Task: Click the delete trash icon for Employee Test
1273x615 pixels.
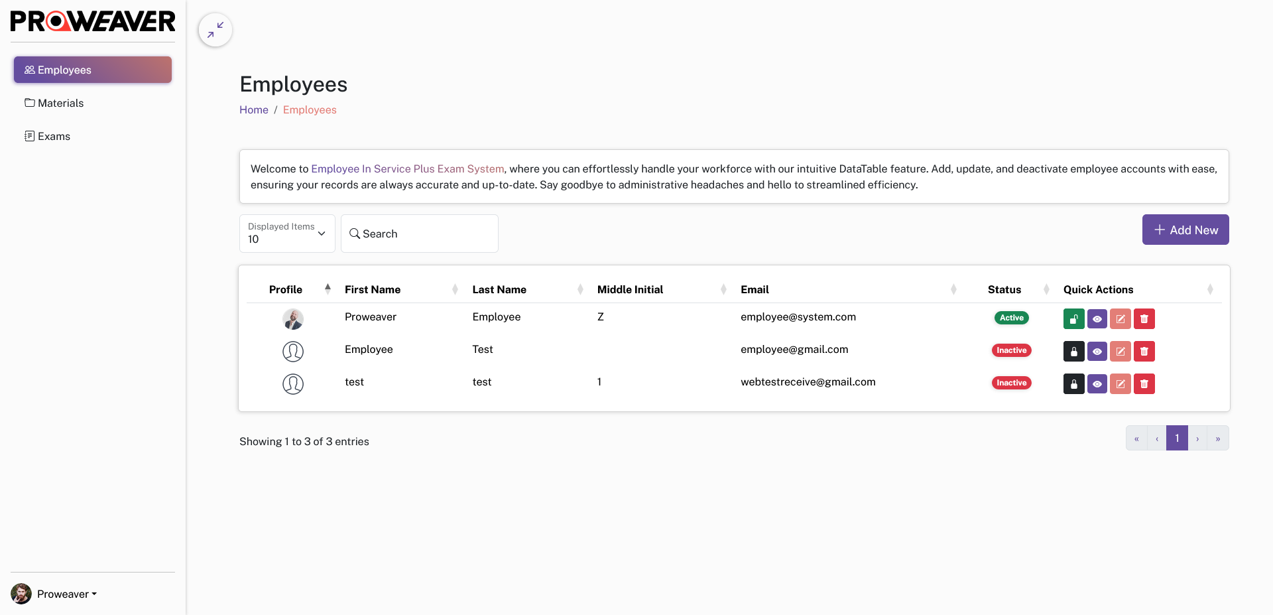Action: [1144, 352]
